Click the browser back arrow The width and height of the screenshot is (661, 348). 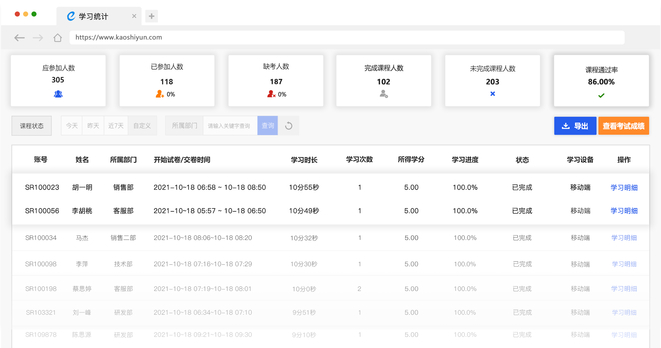pyautogui.click(x=19, y=38)
